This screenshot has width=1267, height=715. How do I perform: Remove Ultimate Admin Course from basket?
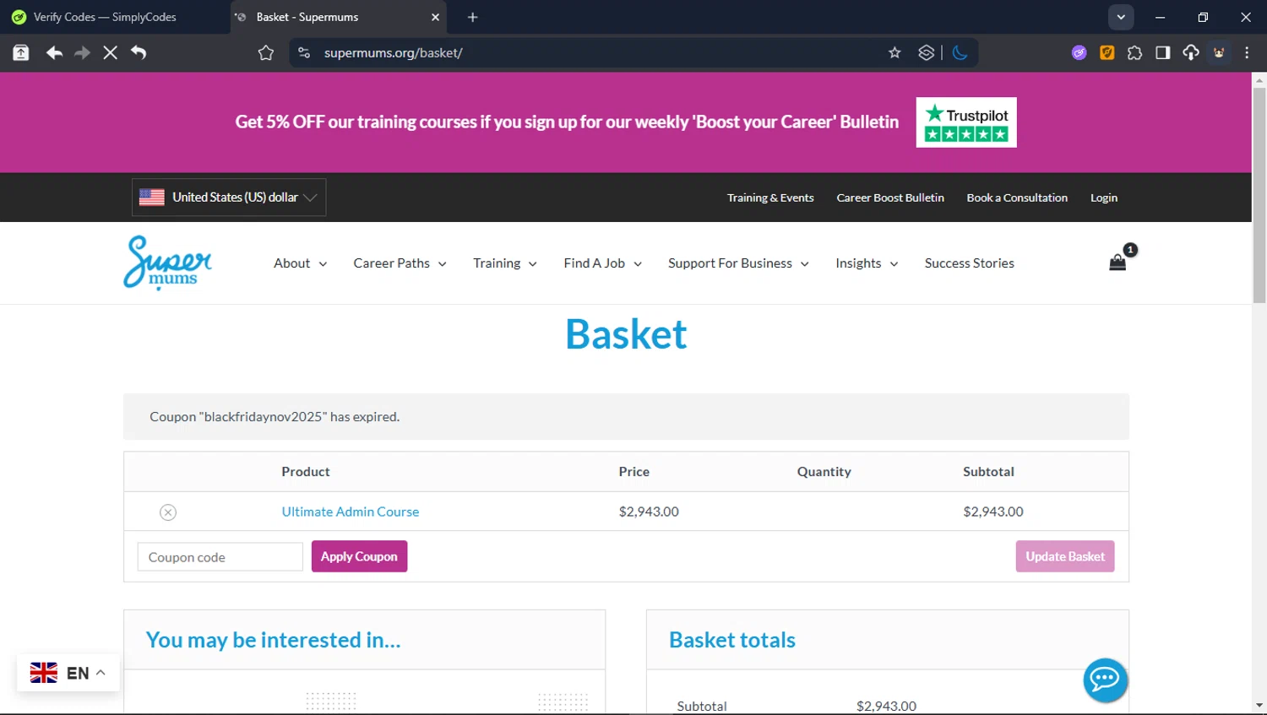click(168, 512)
